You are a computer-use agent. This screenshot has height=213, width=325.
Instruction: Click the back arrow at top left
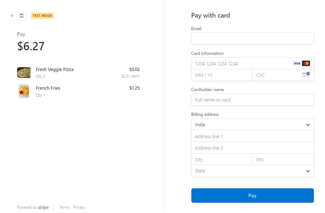point(12,16)
